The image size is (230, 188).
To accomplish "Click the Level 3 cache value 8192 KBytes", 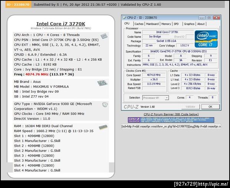I will 193,88.
